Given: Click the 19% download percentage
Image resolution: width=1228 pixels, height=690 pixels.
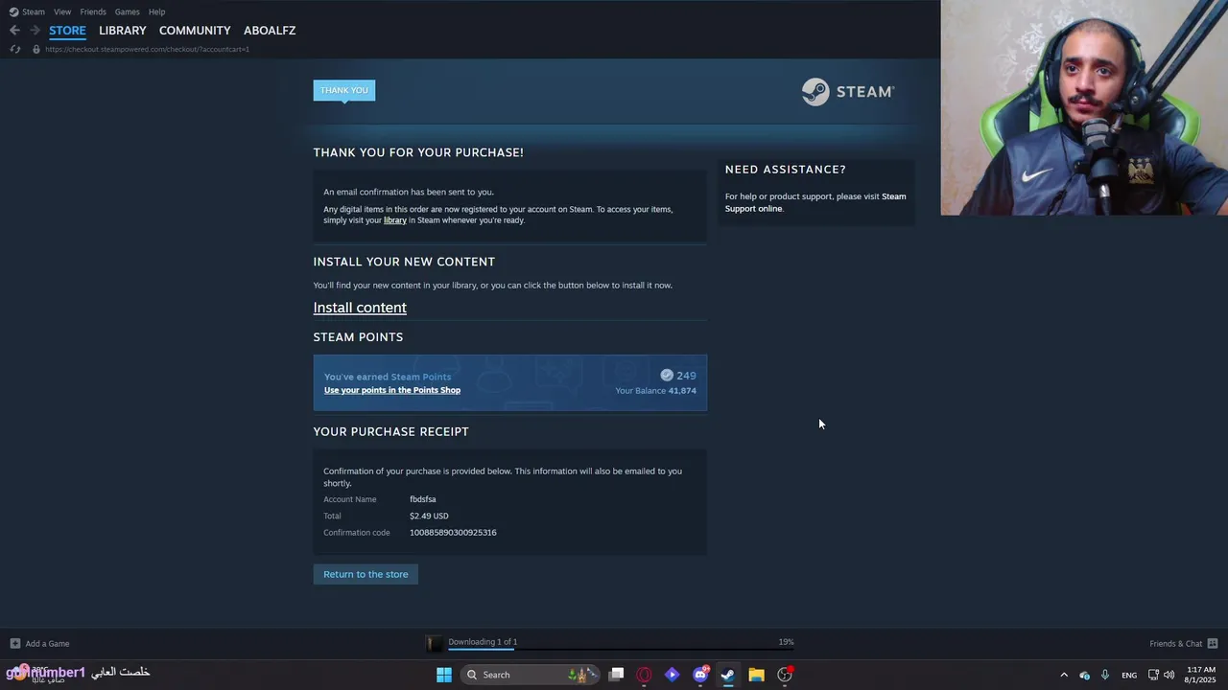Looking at the screenshot, I should pos(787,642).
